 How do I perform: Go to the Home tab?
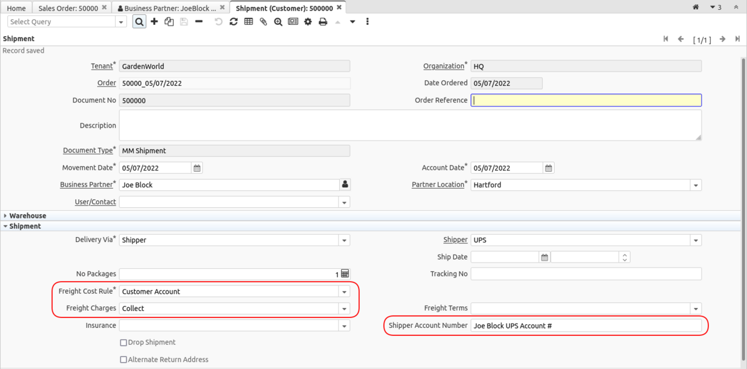(16, 8)
